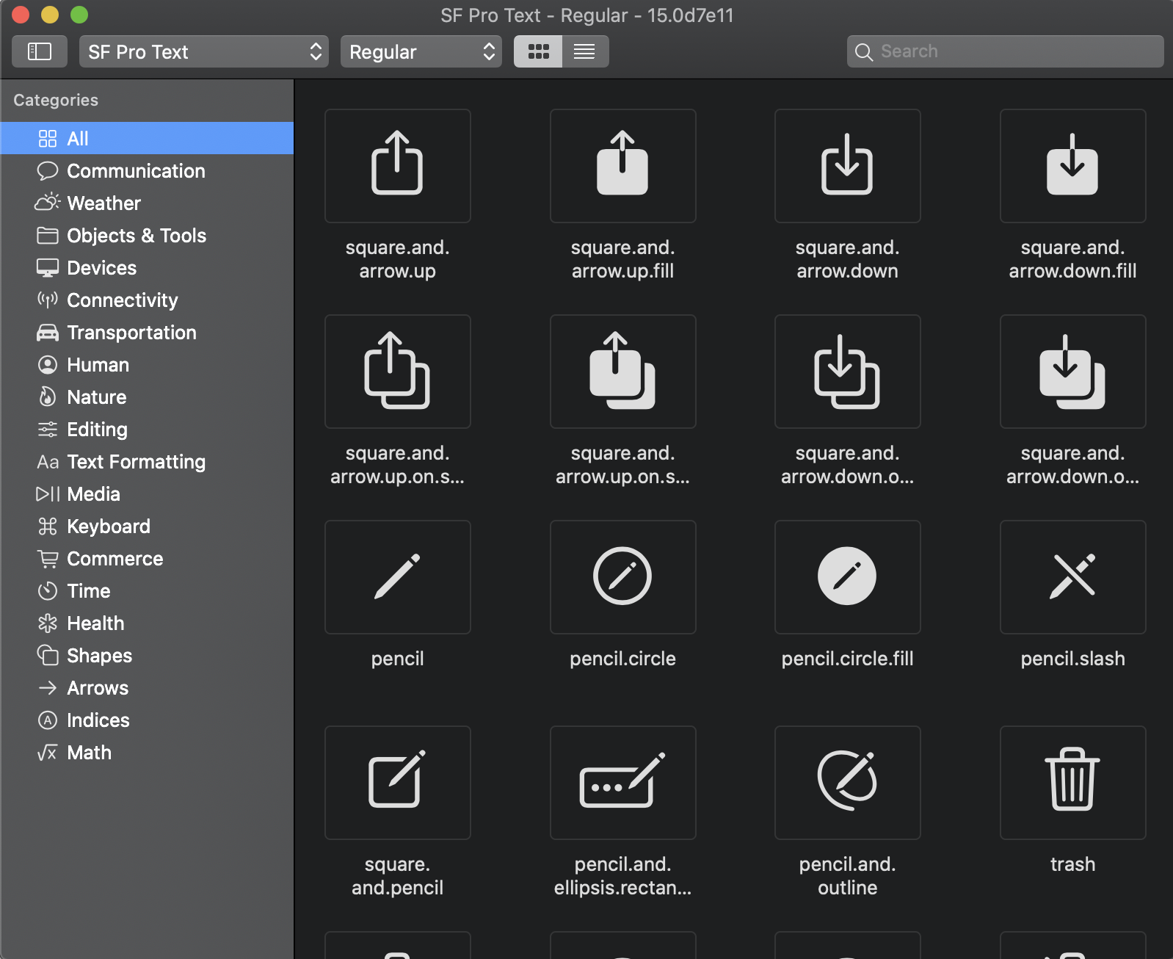Click the trash name label
The width and height of the screenshot is (1173, 959).
(x=1072, y=864)
